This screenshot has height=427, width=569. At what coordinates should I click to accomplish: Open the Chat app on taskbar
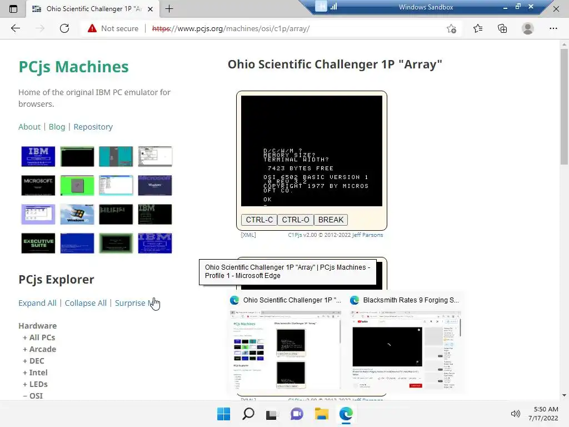(x=297, y=414)
